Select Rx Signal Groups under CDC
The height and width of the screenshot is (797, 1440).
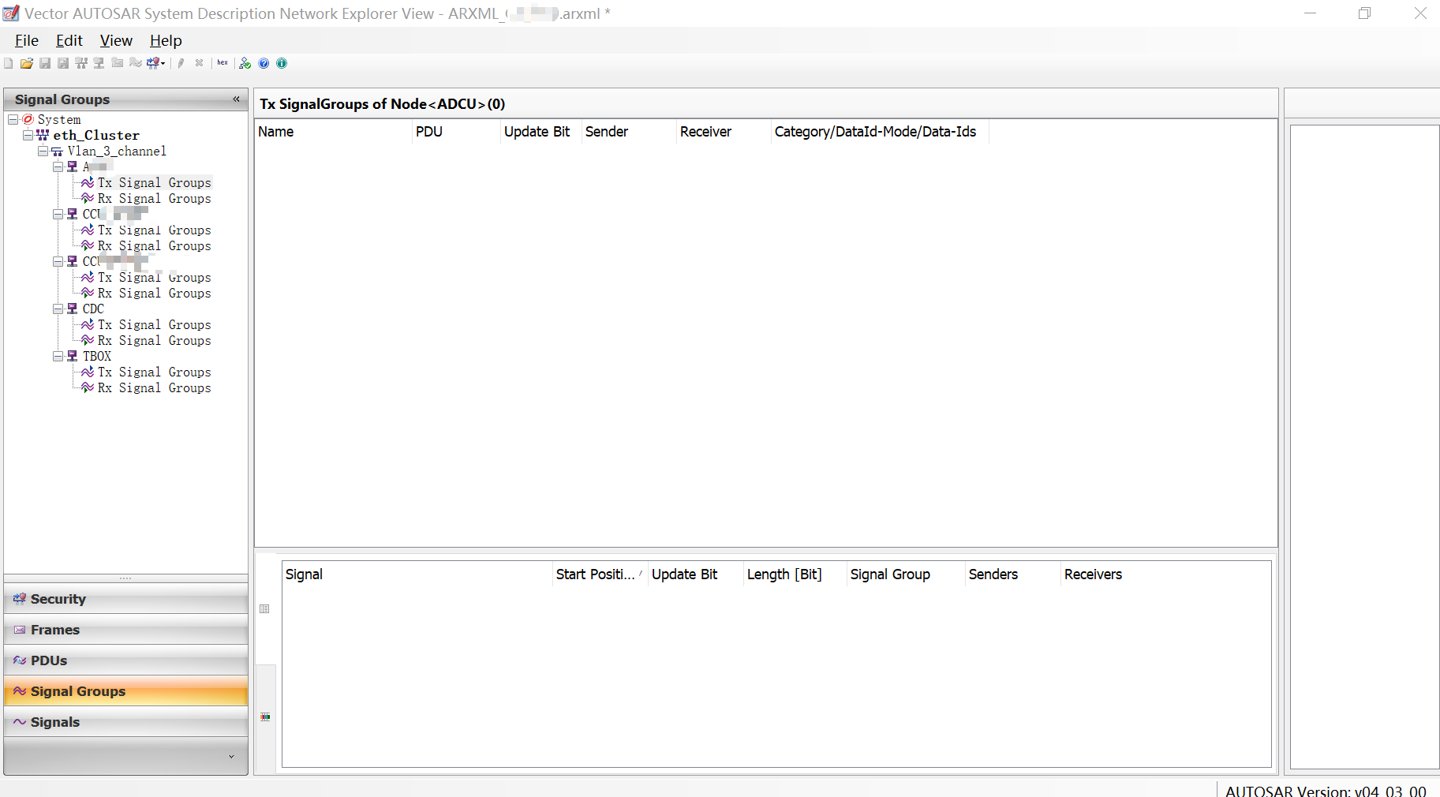155,340
